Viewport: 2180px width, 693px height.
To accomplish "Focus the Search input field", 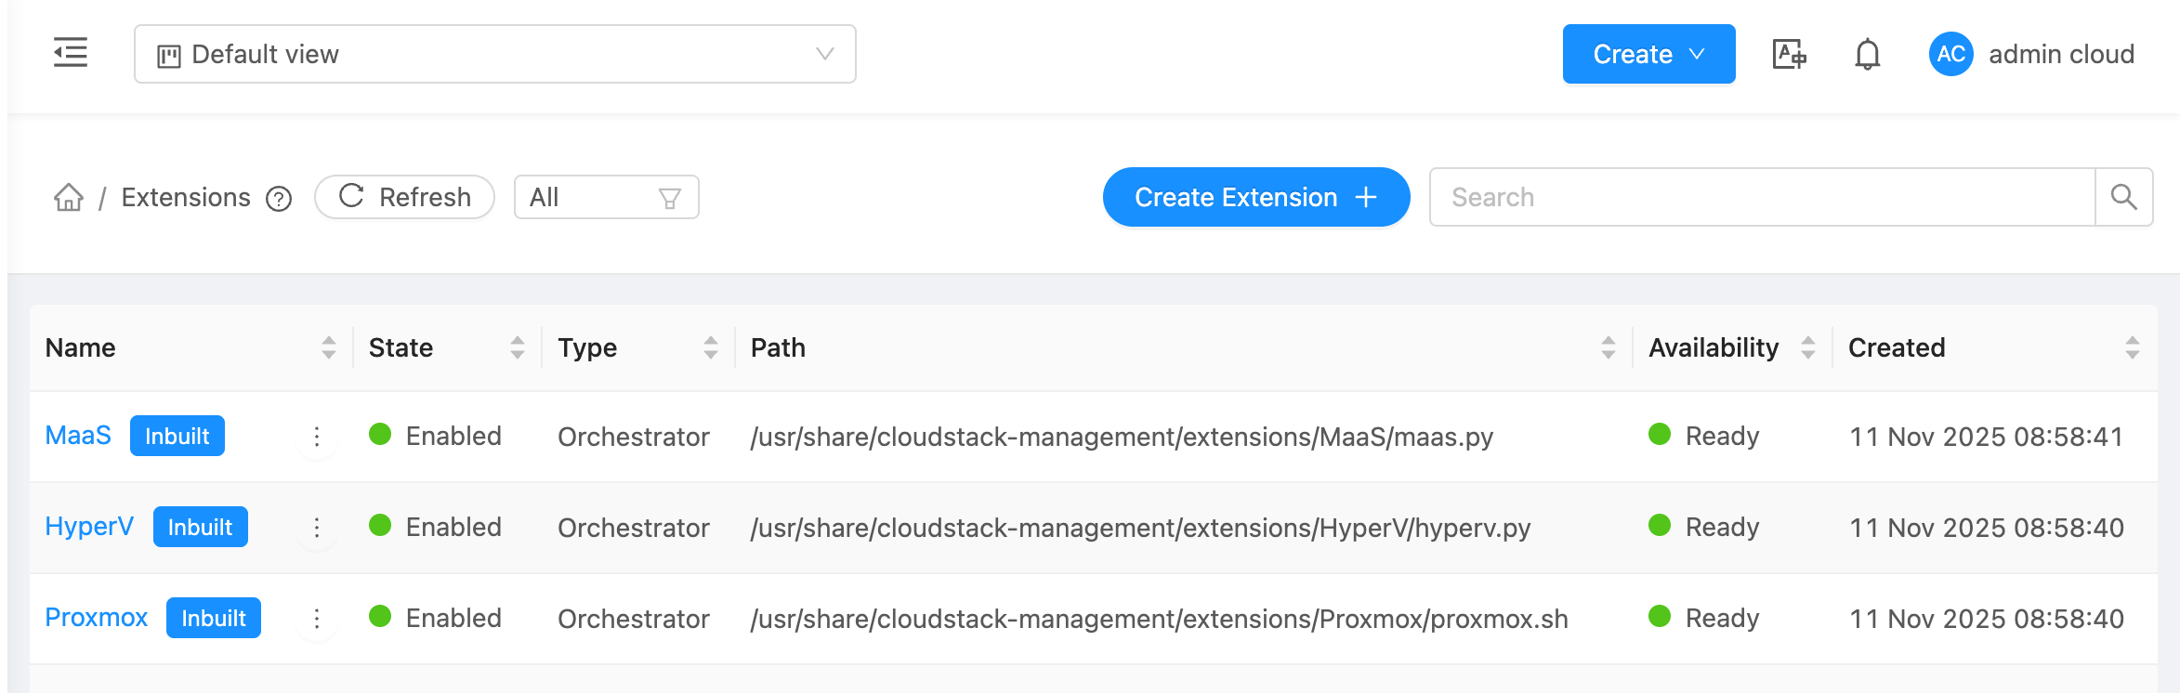I will click(x=1761, y=197).
